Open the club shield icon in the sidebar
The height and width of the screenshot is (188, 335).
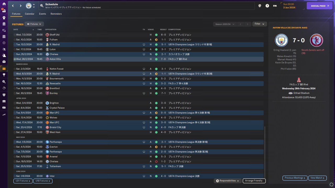pyautogui.click(x=4, y=95)
